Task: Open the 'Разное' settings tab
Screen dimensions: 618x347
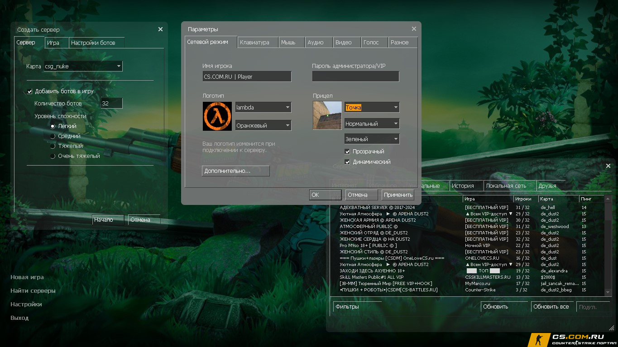Action: point(403,42)
